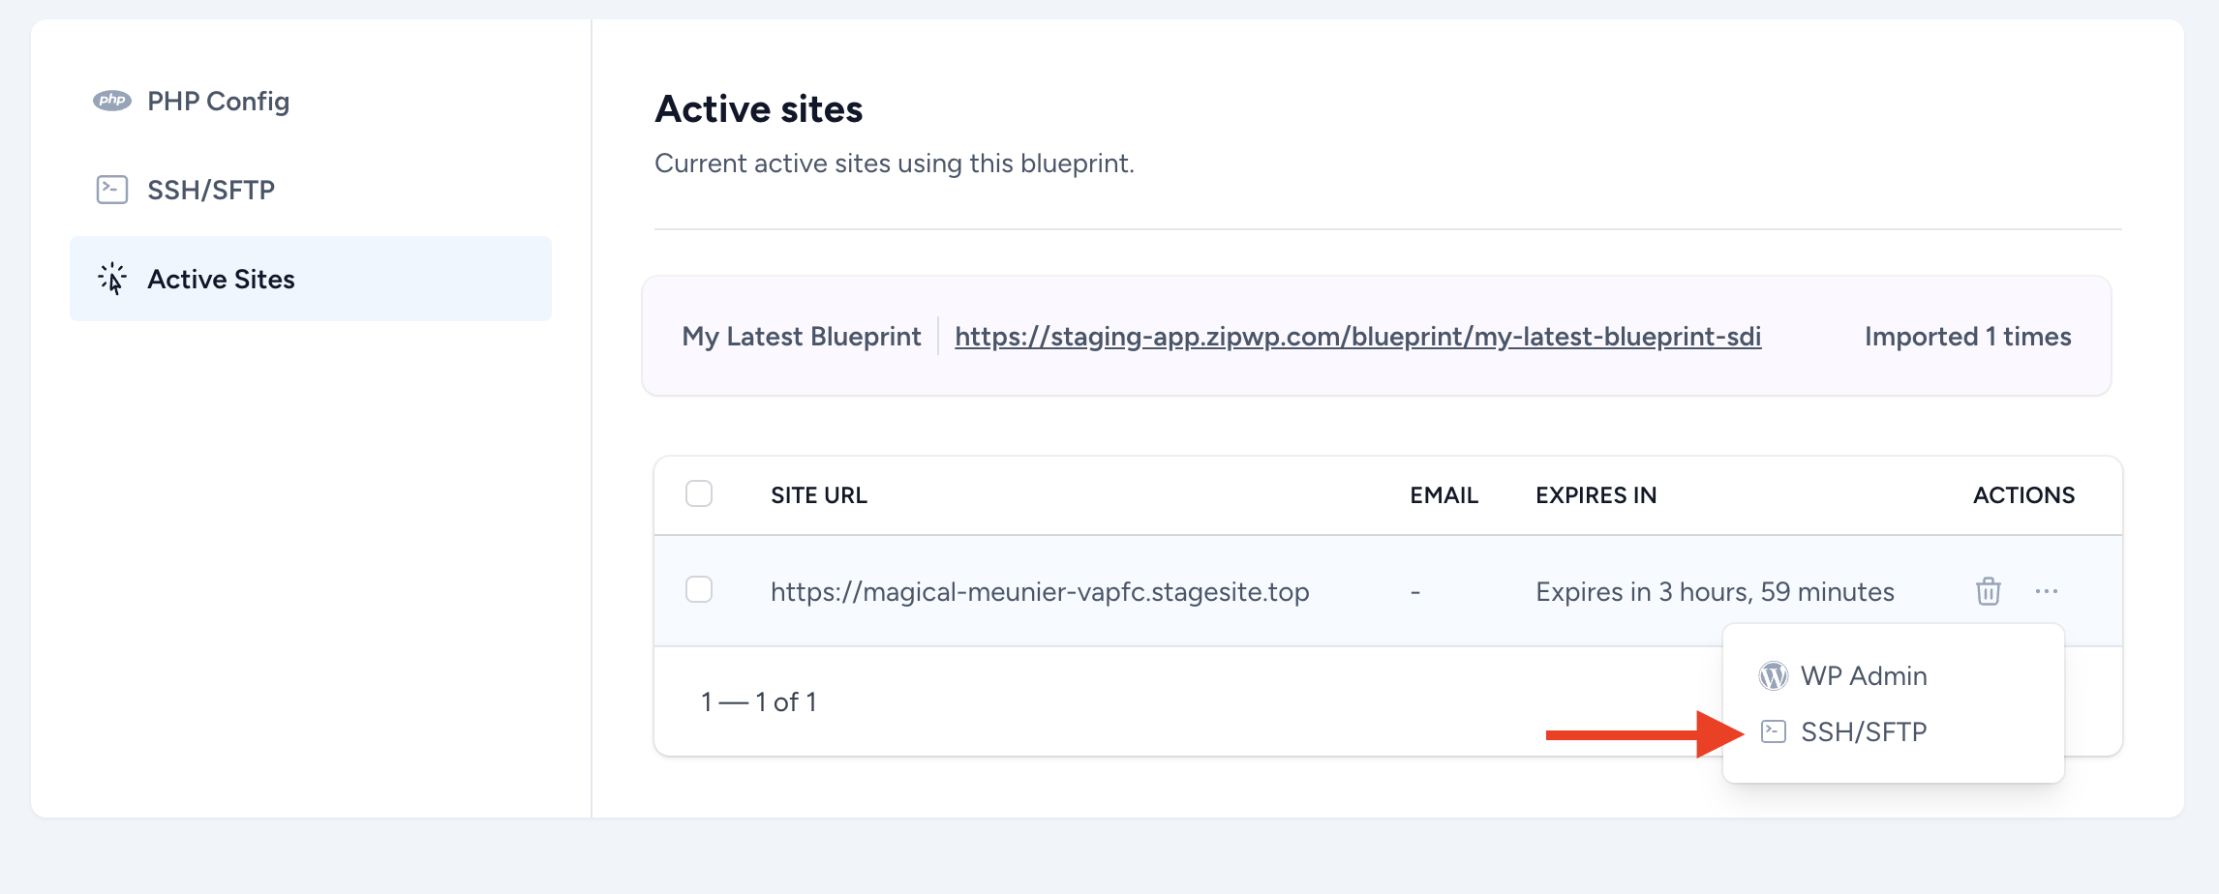The image size is (2219, 894).
Task: Open the PHP Config section
Action: click(218, 101)
